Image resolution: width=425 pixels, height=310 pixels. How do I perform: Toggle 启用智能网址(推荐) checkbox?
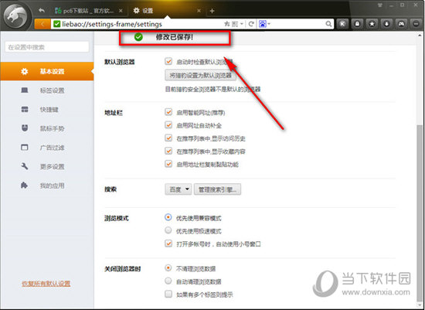pos(168,112)
